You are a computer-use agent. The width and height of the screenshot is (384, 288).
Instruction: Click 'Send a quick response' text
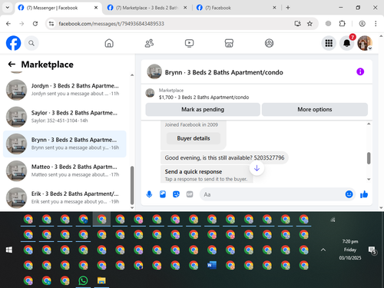point(194,172)
